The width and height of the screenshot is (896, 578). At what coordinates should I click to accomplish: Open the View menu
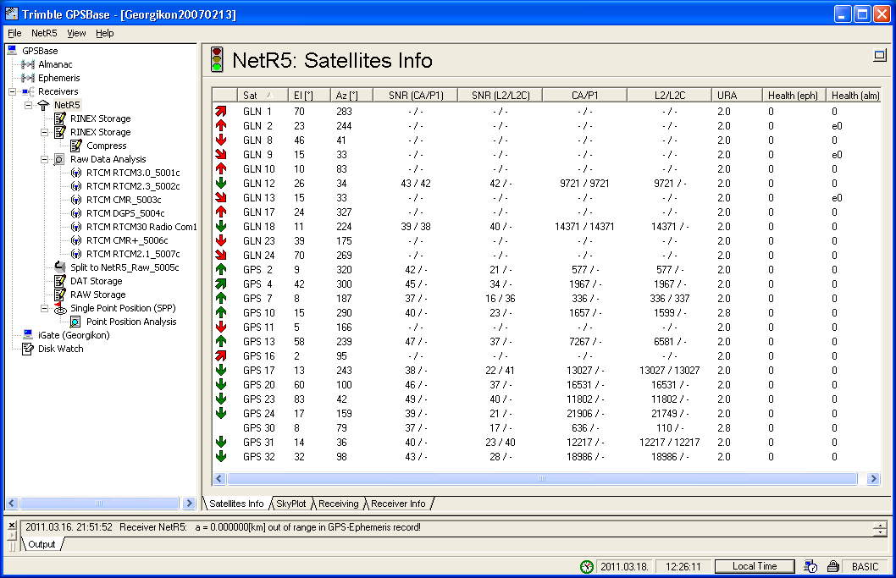pos(76,33)
